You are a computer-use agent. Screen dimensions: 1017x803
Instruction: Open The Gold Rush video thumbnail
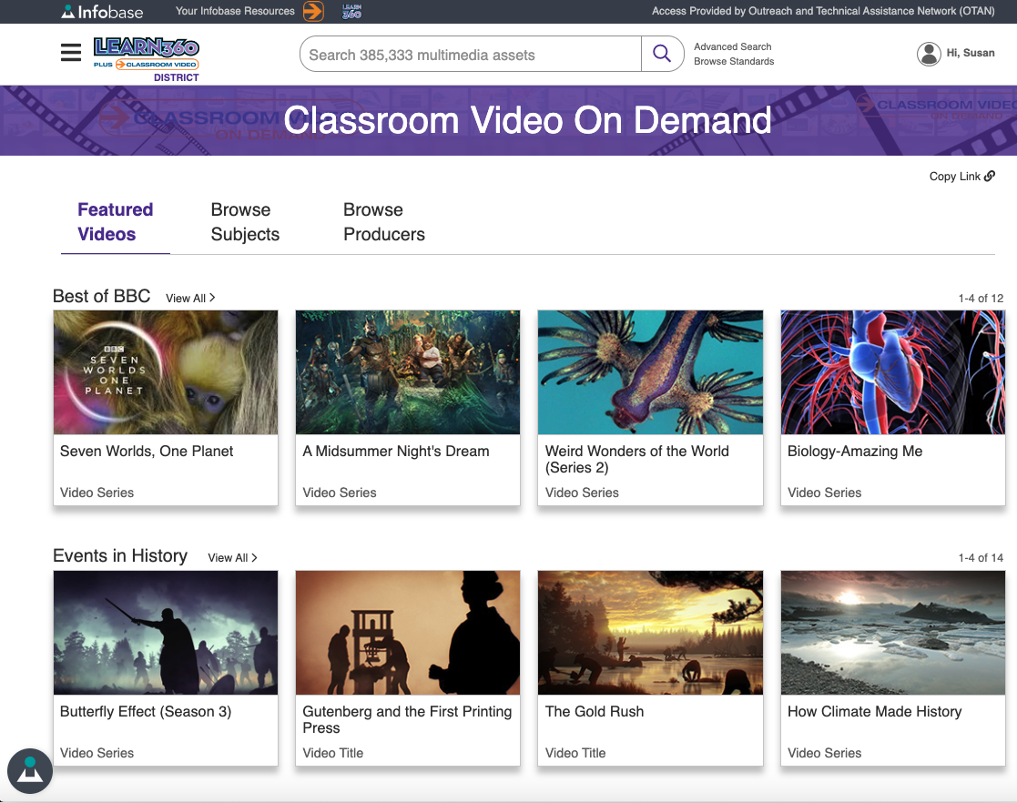(649, 633)
